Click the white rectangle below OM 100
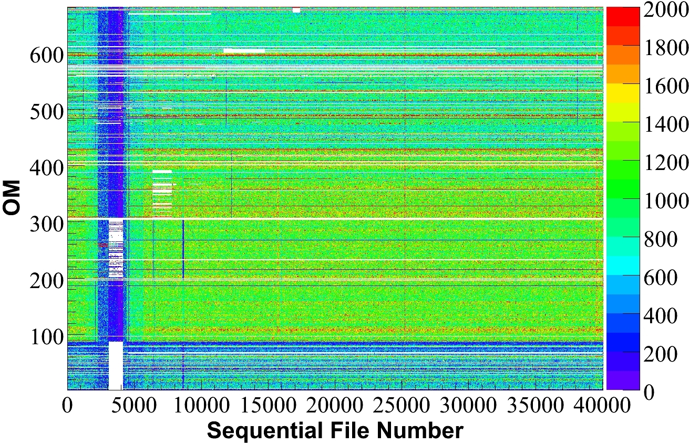Image resolution: width=689 pixels, height=445 pixels. [116, 366]
